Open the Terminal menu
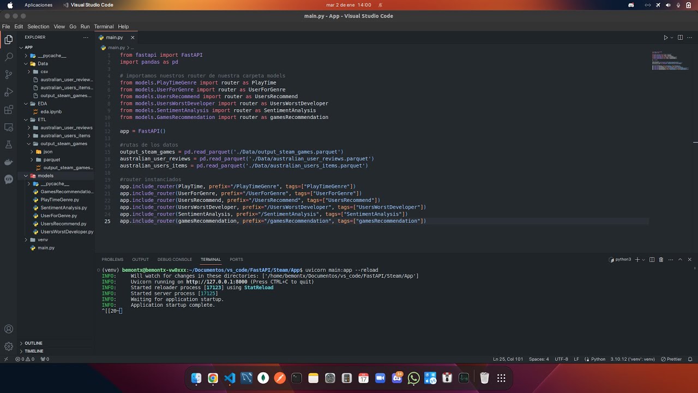This screenshot has height=393, width=698. pos(104,27)
